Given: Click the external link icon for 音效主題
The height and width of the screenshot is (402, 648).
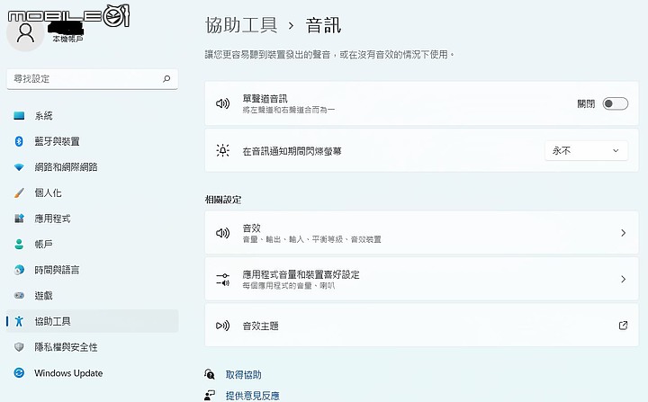Looking at the screenshot, I should (x=623, y=326).
